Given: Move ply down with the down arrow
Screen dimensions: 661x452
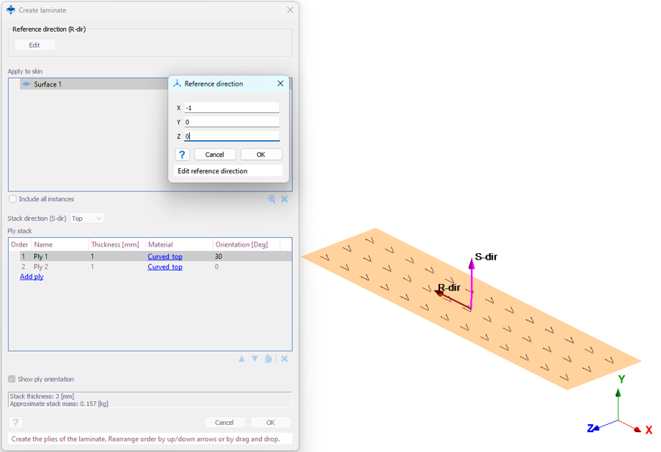Looking at the screenshot, I should coord(255,359).
